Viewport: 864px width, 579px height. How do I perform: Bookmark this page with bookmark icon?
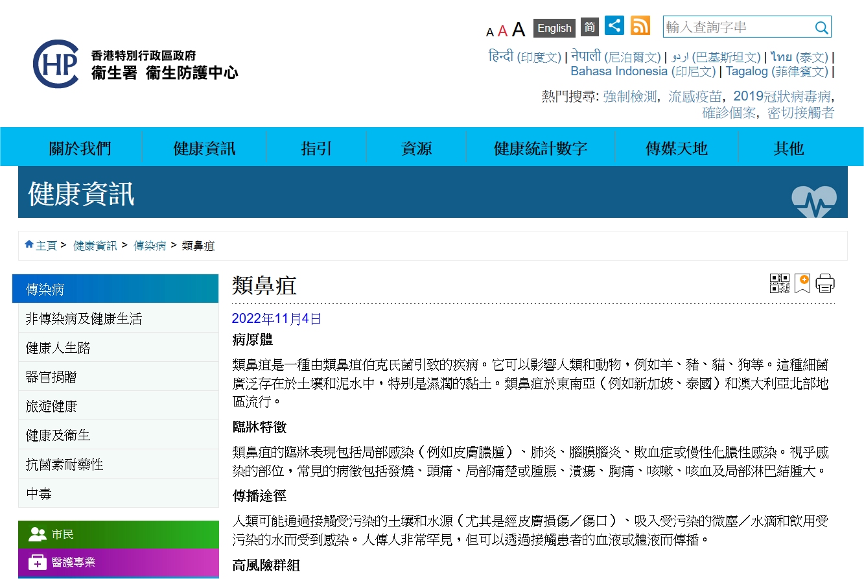802,283
